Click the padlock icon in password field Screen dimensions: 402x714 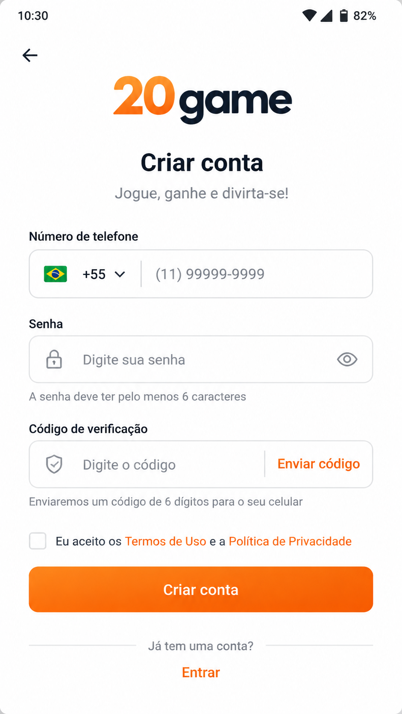54,360
